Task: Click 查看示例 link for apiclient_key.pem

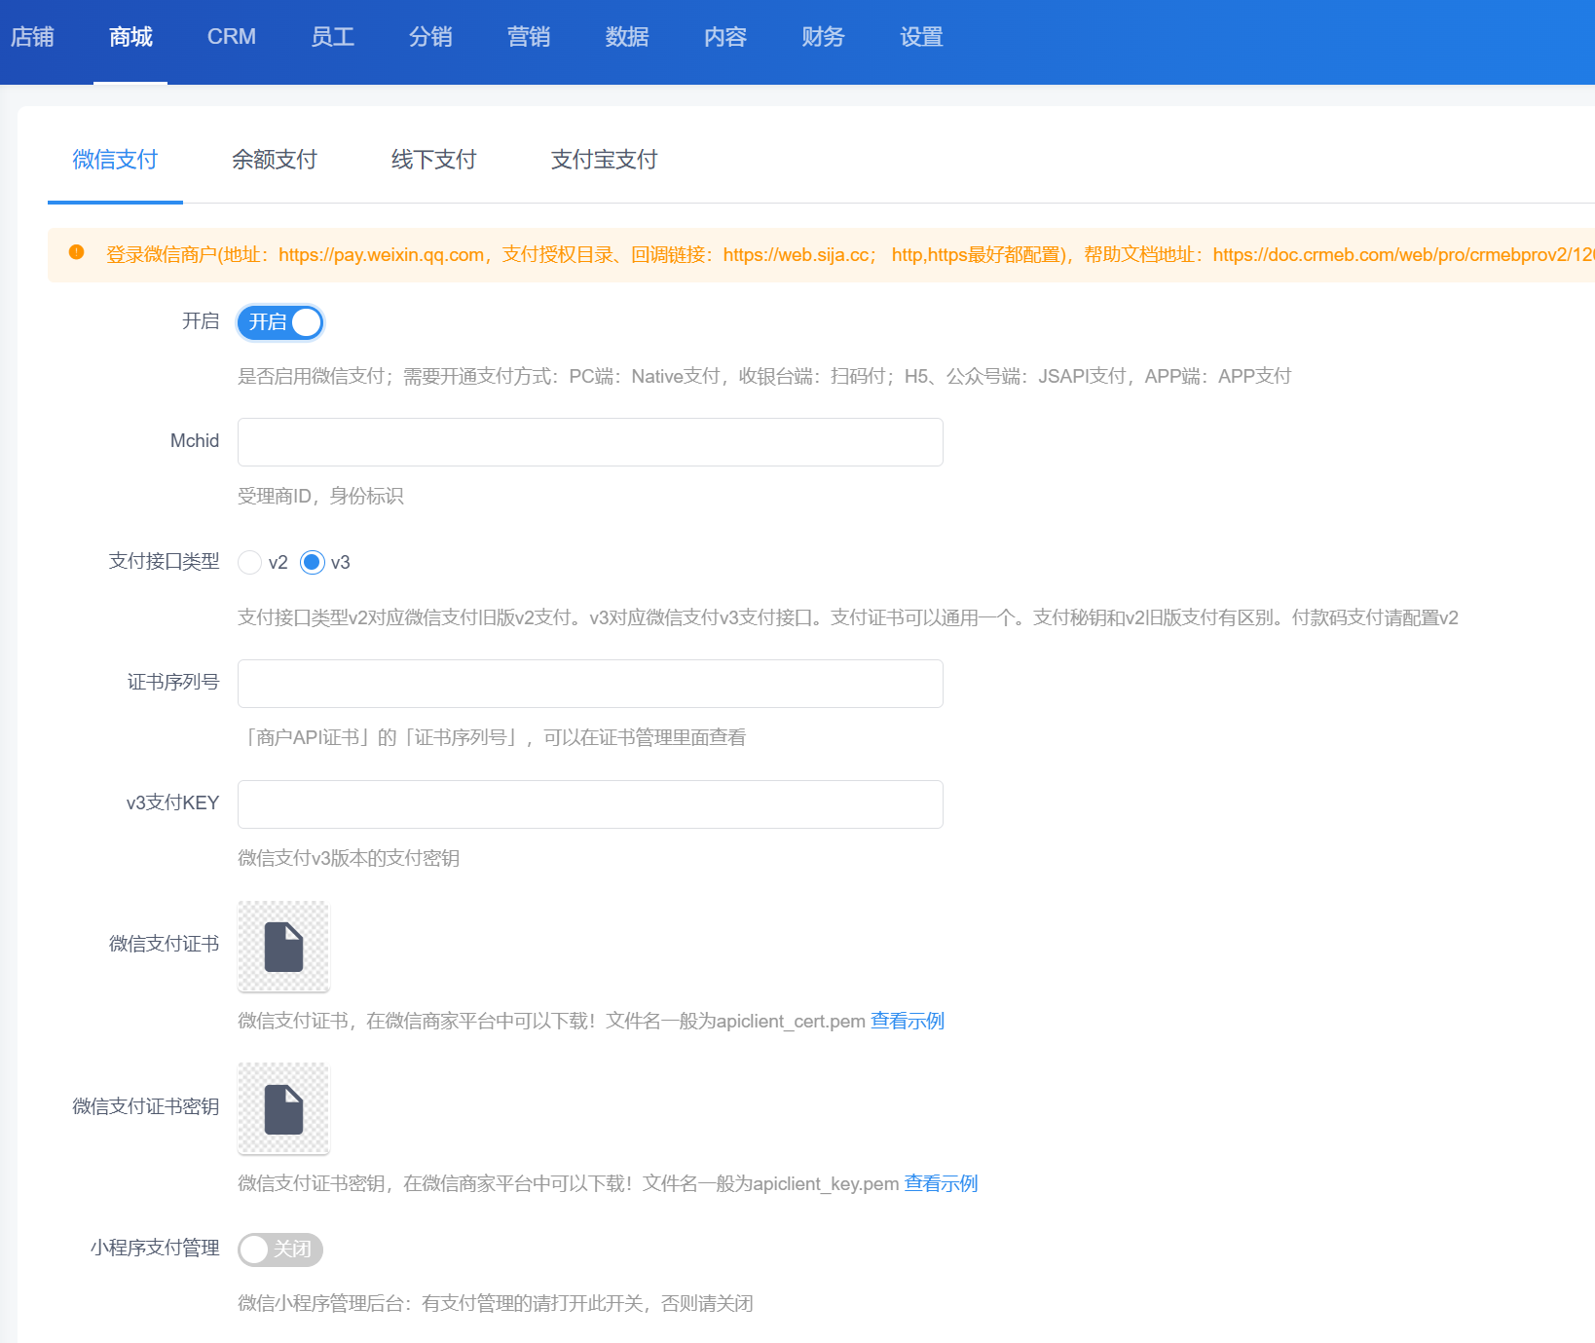Action: point(941,1183)
